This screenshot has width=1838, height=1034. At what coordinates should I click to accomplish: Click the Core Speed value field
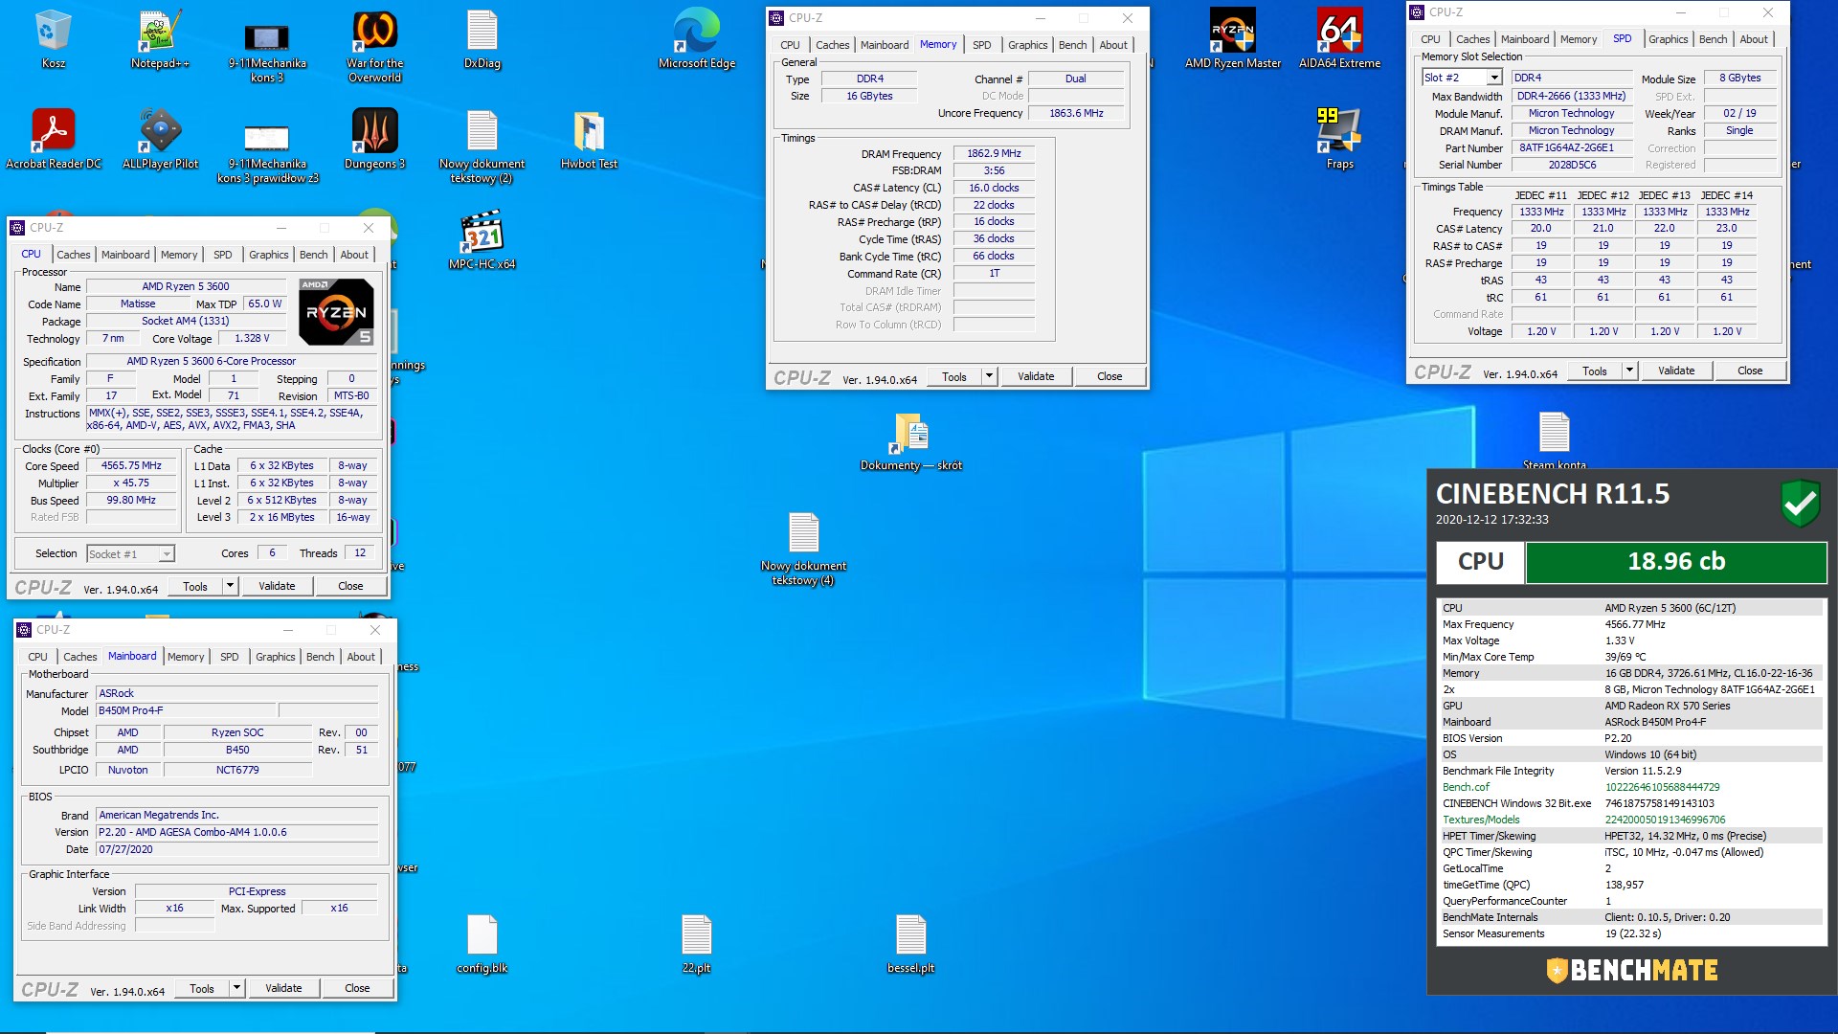point(131,465)
